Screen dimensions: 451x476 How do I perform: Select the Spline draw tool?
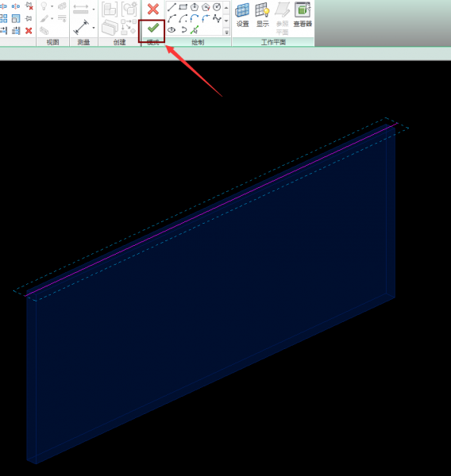click(217, 18)
